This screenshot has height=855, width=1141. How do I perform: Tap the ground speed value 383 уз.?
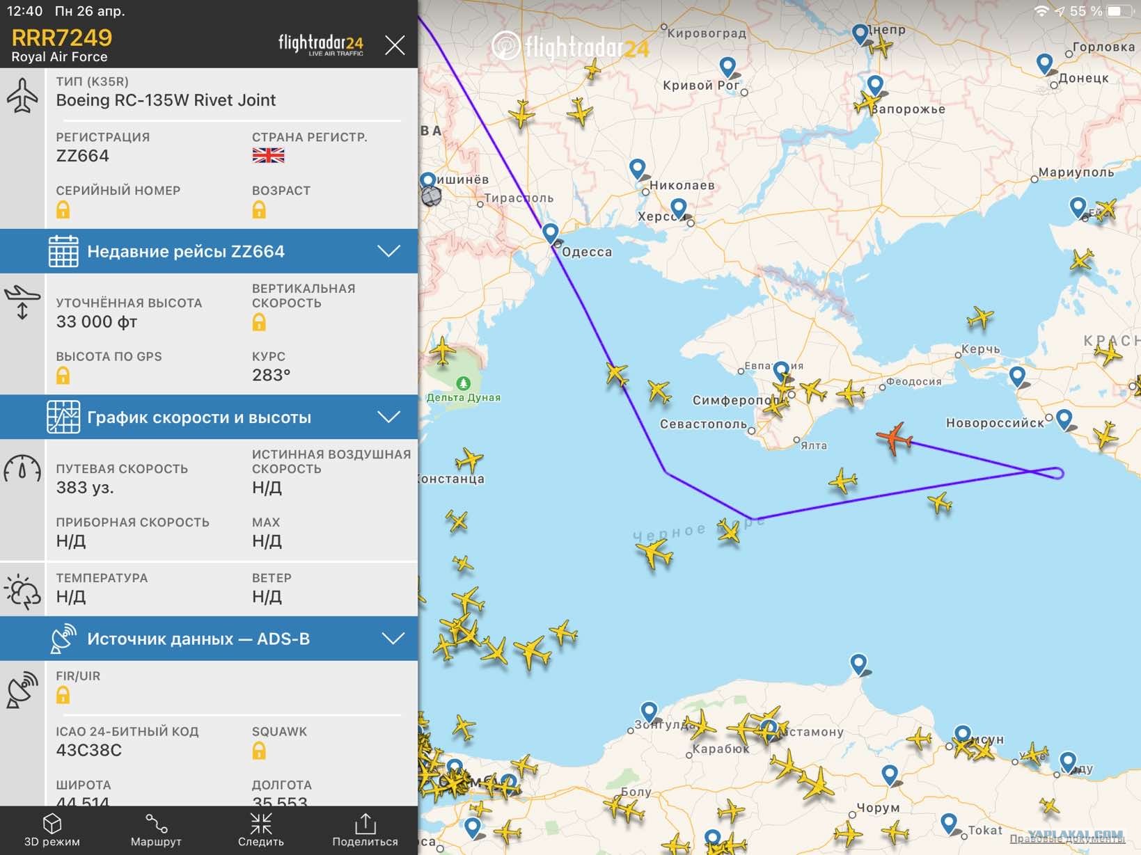(x=85, y=488)
